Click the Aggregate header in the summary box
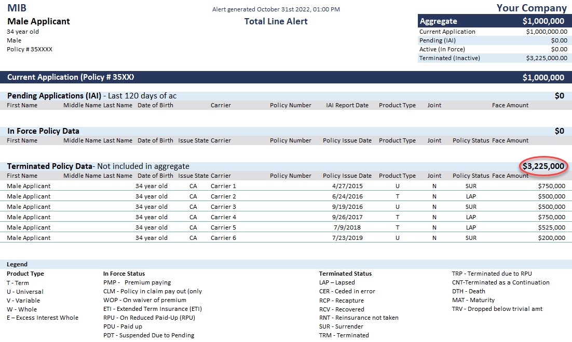Viewport: 572px width, 342px height. click(x=439, y=21)
